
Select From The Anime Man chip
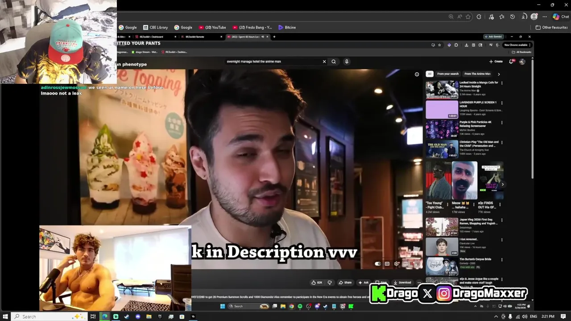[477, 74]
